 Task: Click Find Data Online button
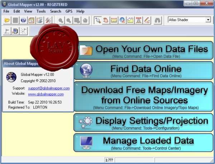point(143,71)
